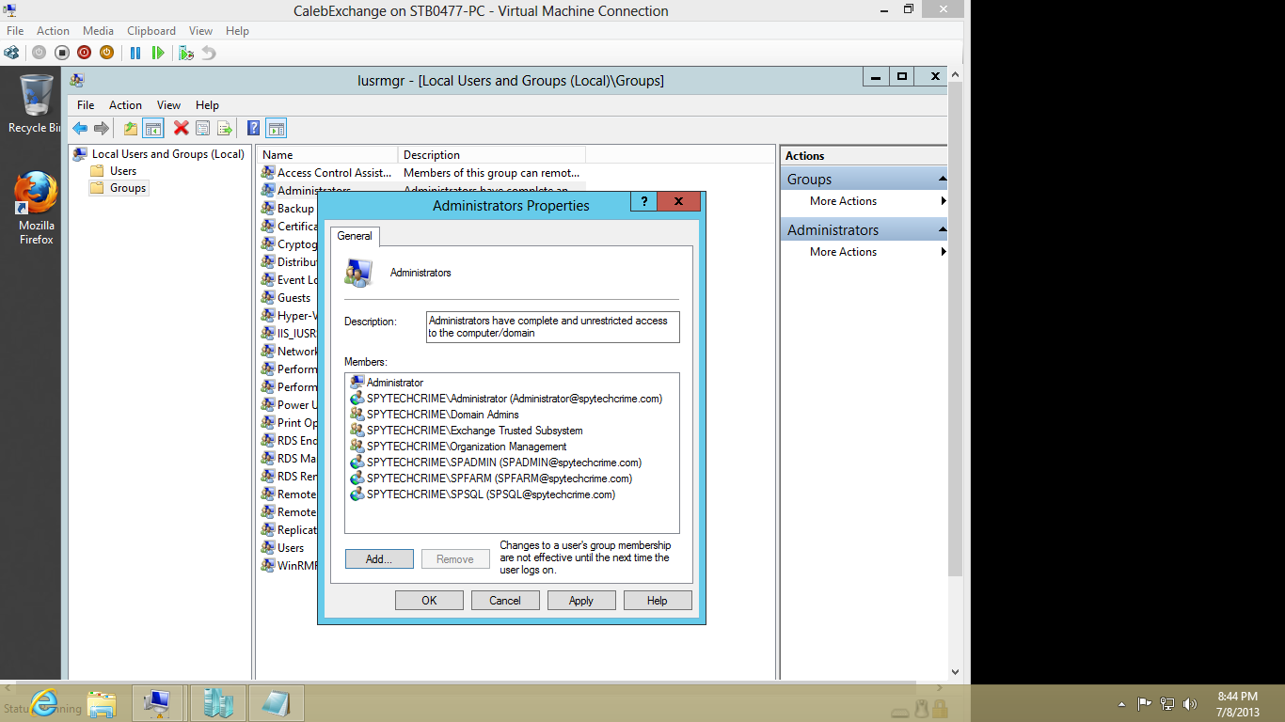Cancel the Administrators Properties dialog
This screenshot has height=722, width=1285.
coord(505,601)
